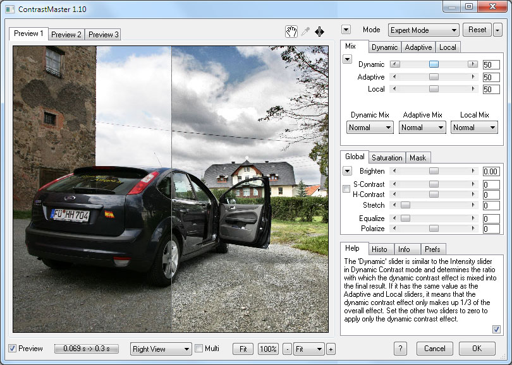Select the hand pan tool
Image resolution: width=512 pixels, height=365 pixels.
[291, 32]
